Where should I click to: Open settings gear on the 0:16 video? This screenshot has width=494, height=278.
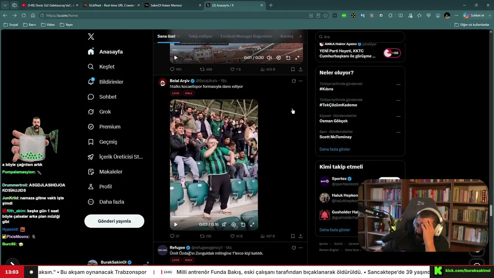click(233, 224)
